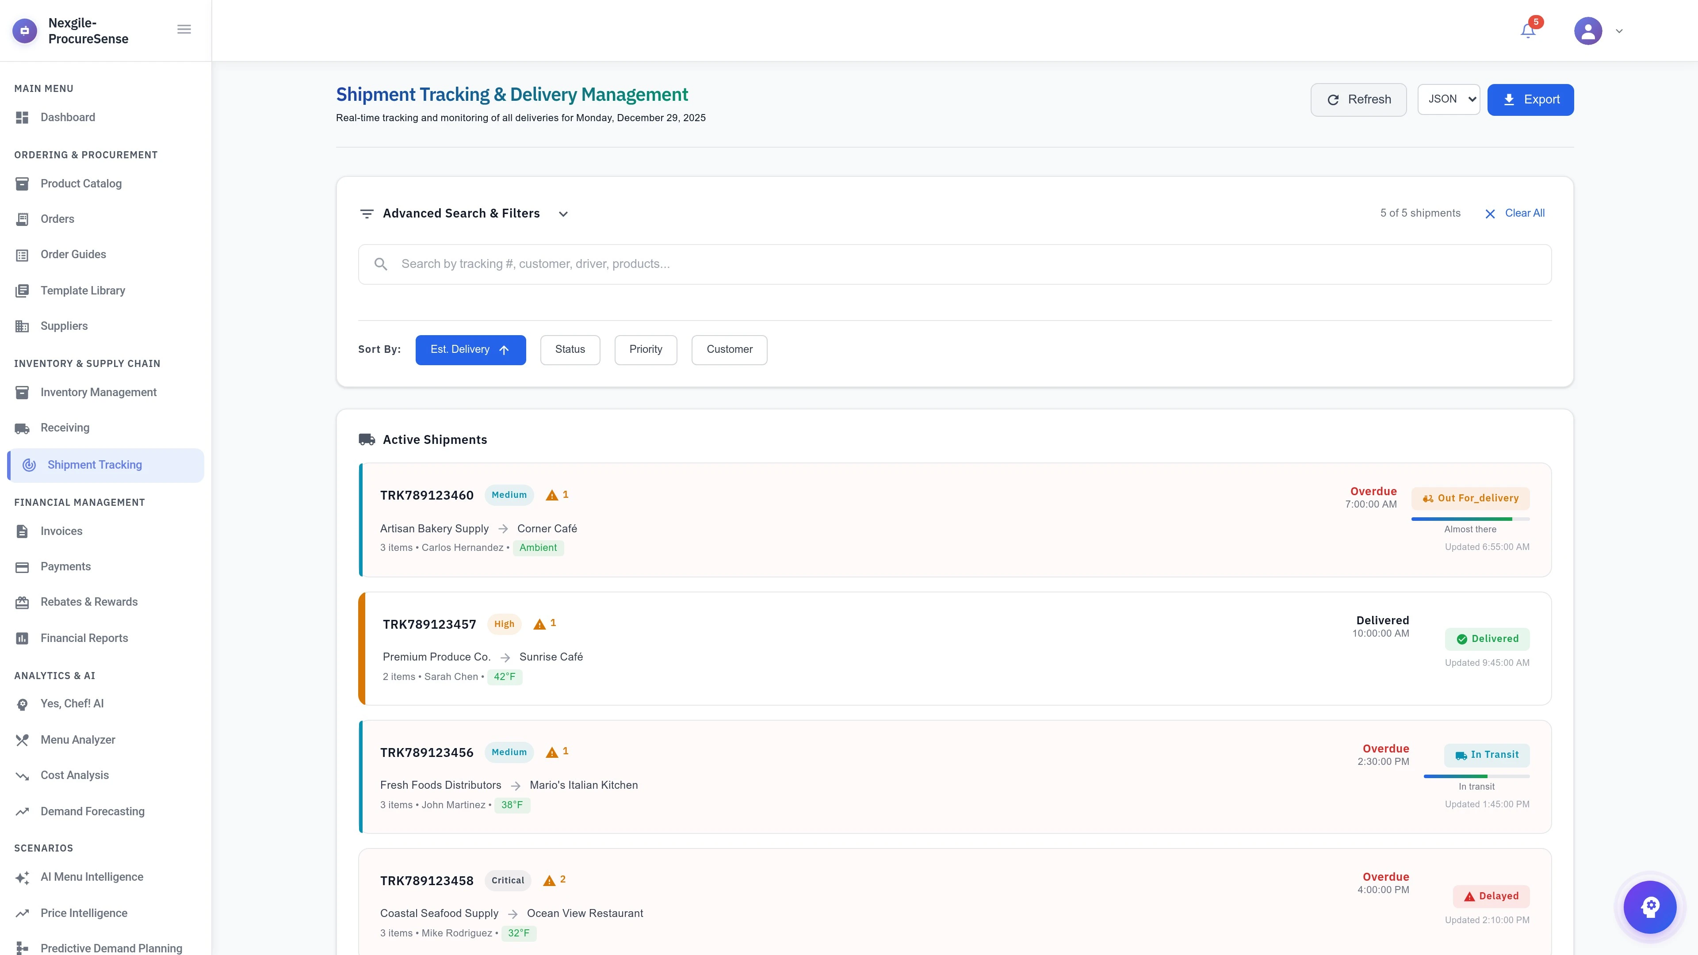Click the Refresh button
This screenshot has height=955, width=1698.
1358,99
